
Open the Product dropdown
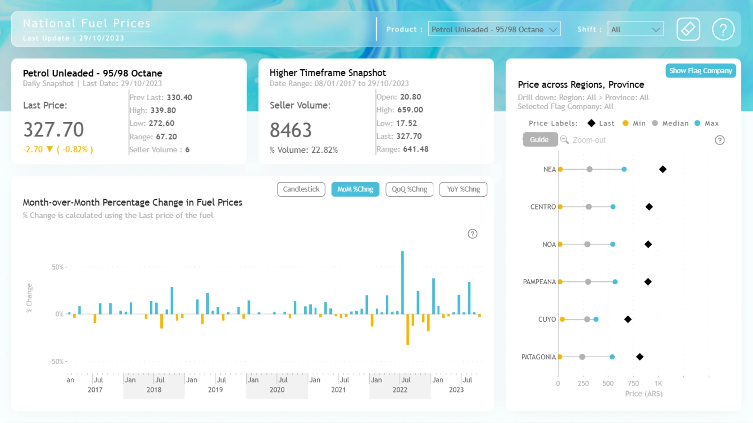pos(494,29)
